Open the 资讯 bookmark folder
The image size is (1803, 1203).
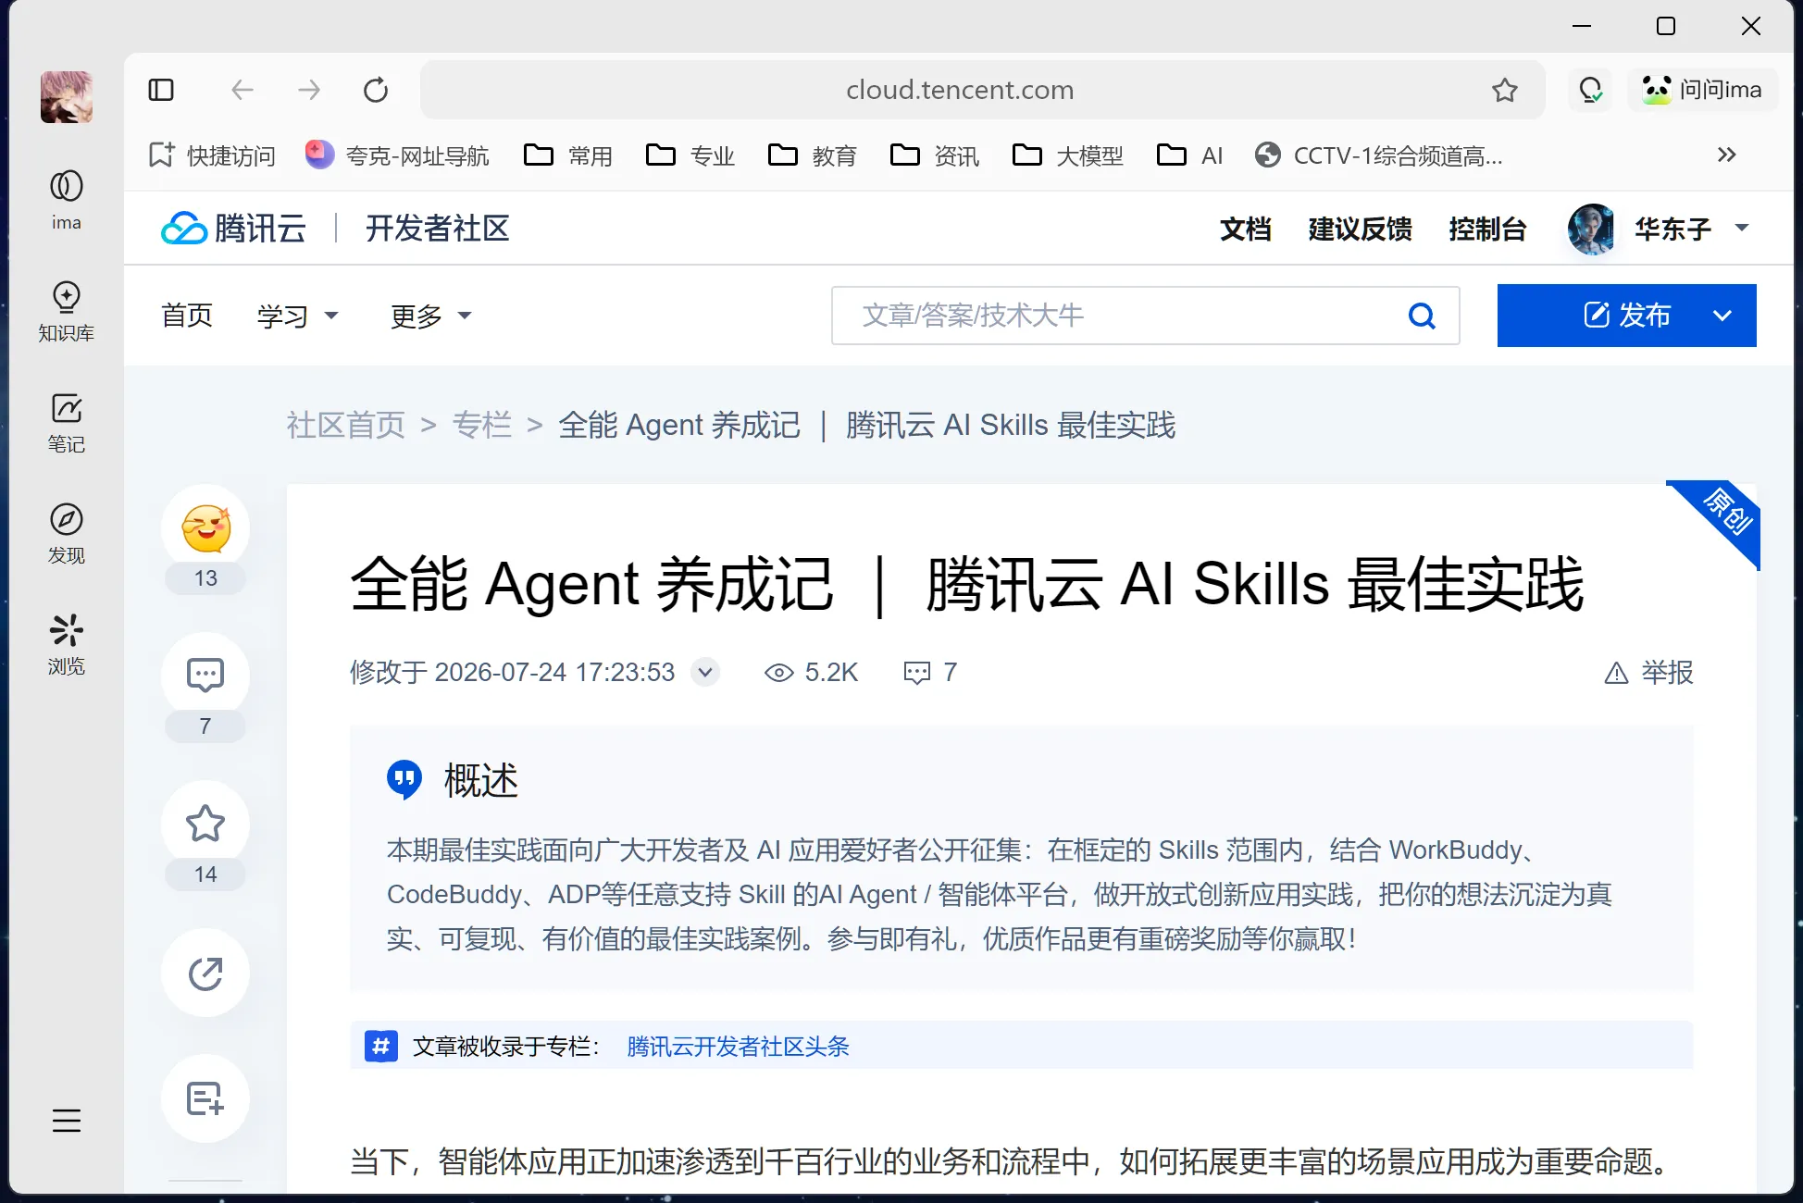pyautogui.click(x=935, y=155)
